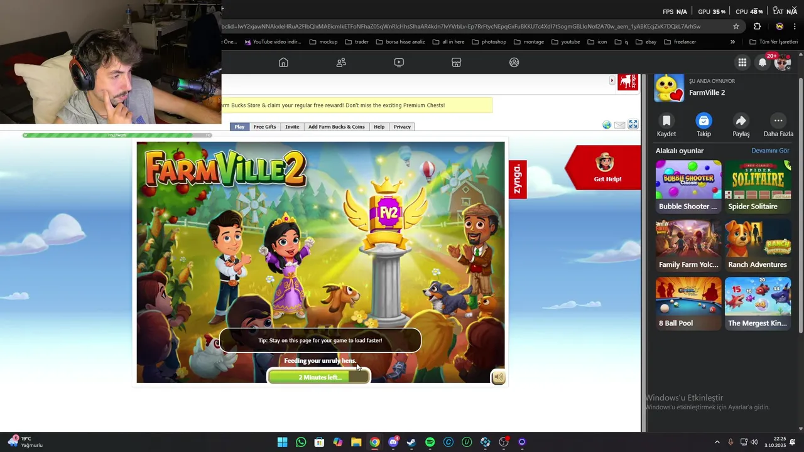Viewport: 804px width, 452px height.
Task: Click the FarmVille 2 game icon
Action: (x=669, y=87)
